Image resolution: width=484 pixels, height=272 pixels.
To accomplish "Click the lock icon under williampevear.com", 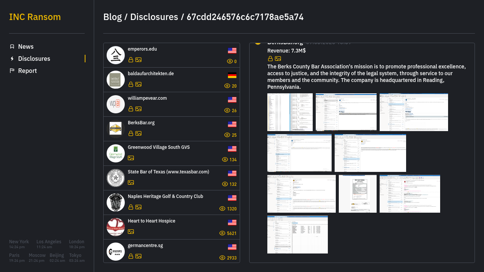I will (131, 109).
